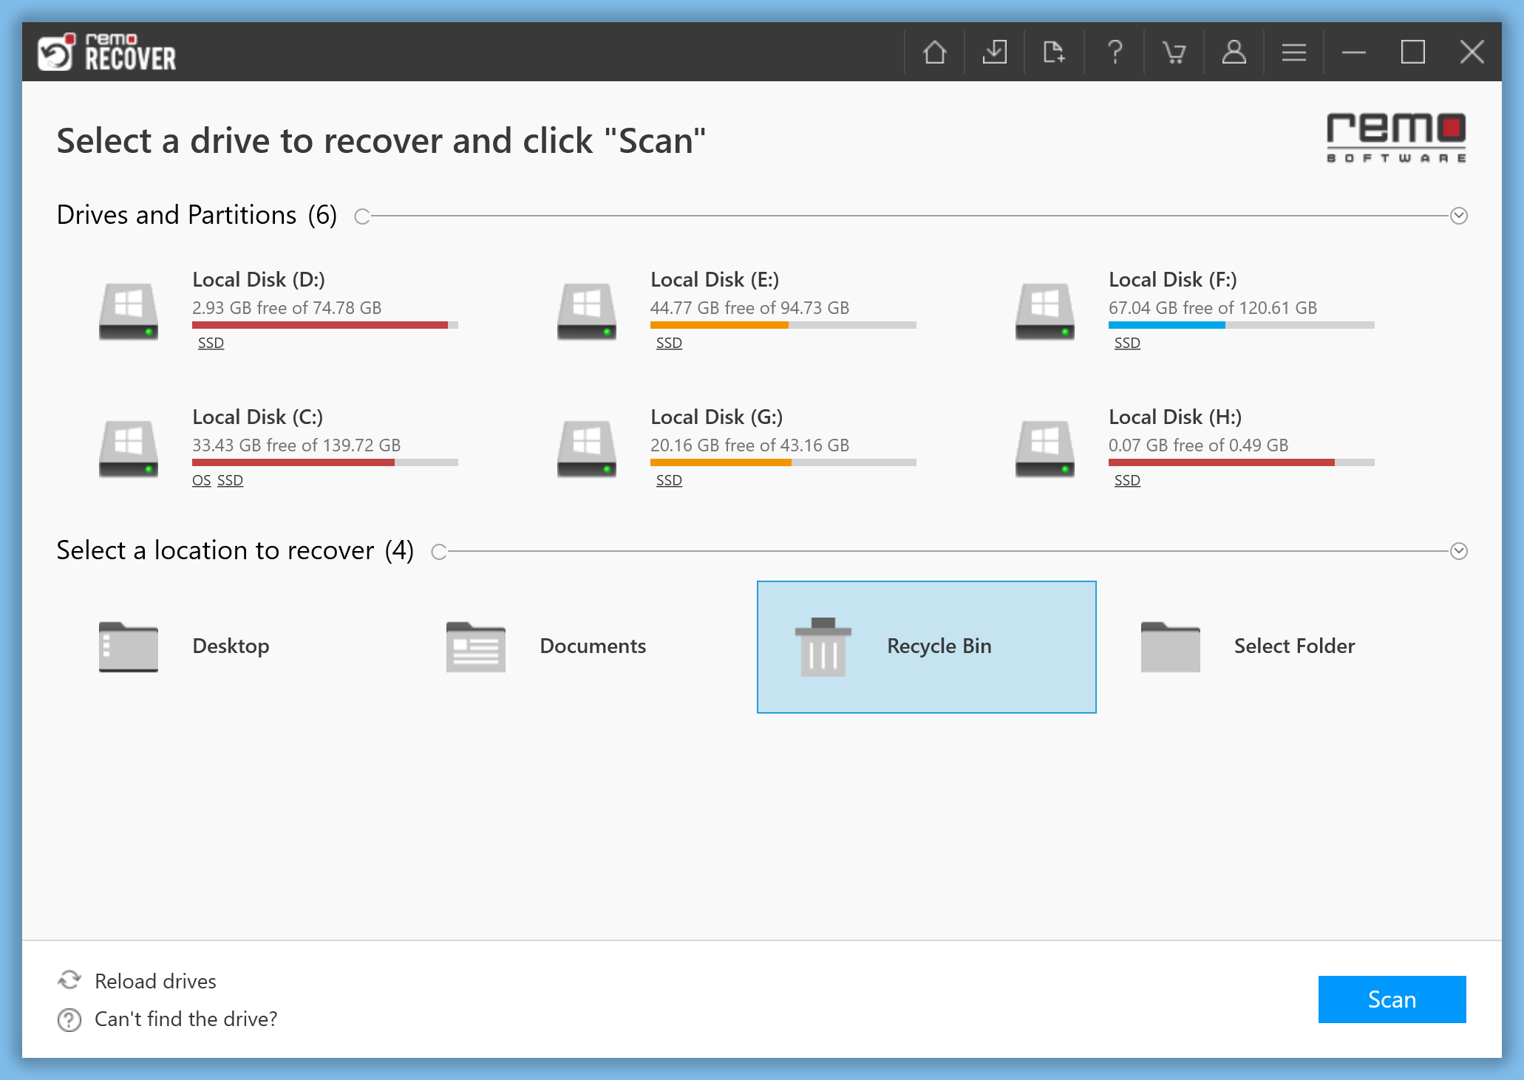The height and width of the screenshot is (1080, 1524).
Task: Click '0.07 GB free of 0.49 GB' text
Action: pos(1199,445)
